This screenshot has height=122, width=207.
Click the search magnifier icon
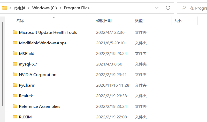click(x=184, y=8)
